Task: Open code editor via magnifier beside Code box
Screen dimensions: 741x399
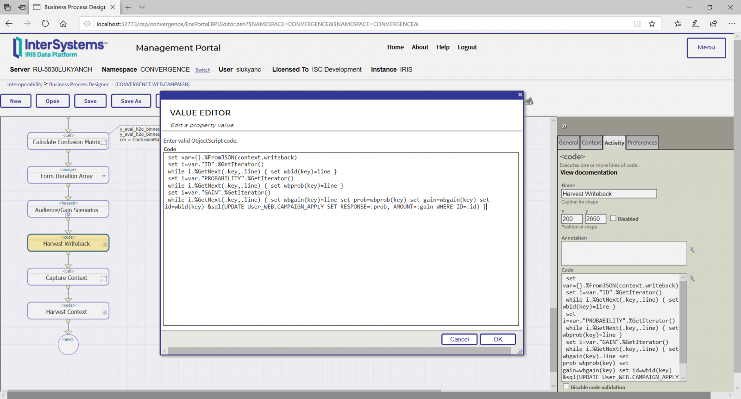Action: point(692,279)
